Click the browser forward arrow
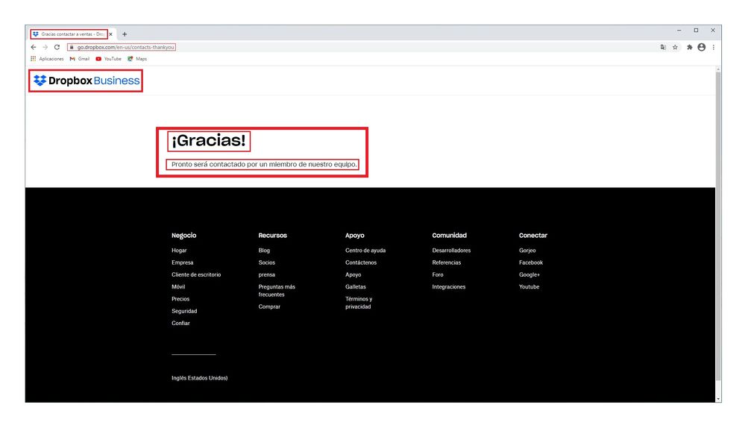 point(45,46)
